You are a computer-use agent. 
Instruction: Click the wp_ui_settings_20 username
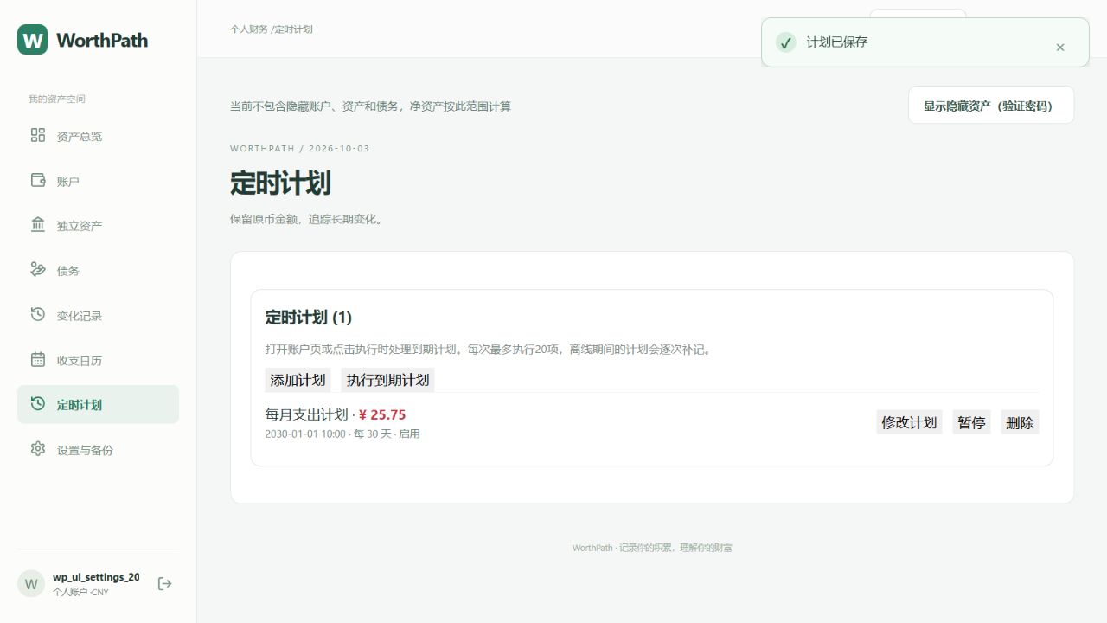(x=96, y=577)
